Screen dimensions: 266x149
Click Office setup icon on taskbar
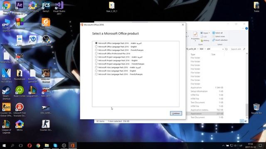point(73,145)
